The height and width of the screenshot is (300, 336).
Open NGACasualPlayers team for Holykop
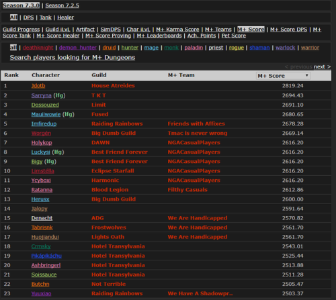pyautogui.click(x=194, y=142)
